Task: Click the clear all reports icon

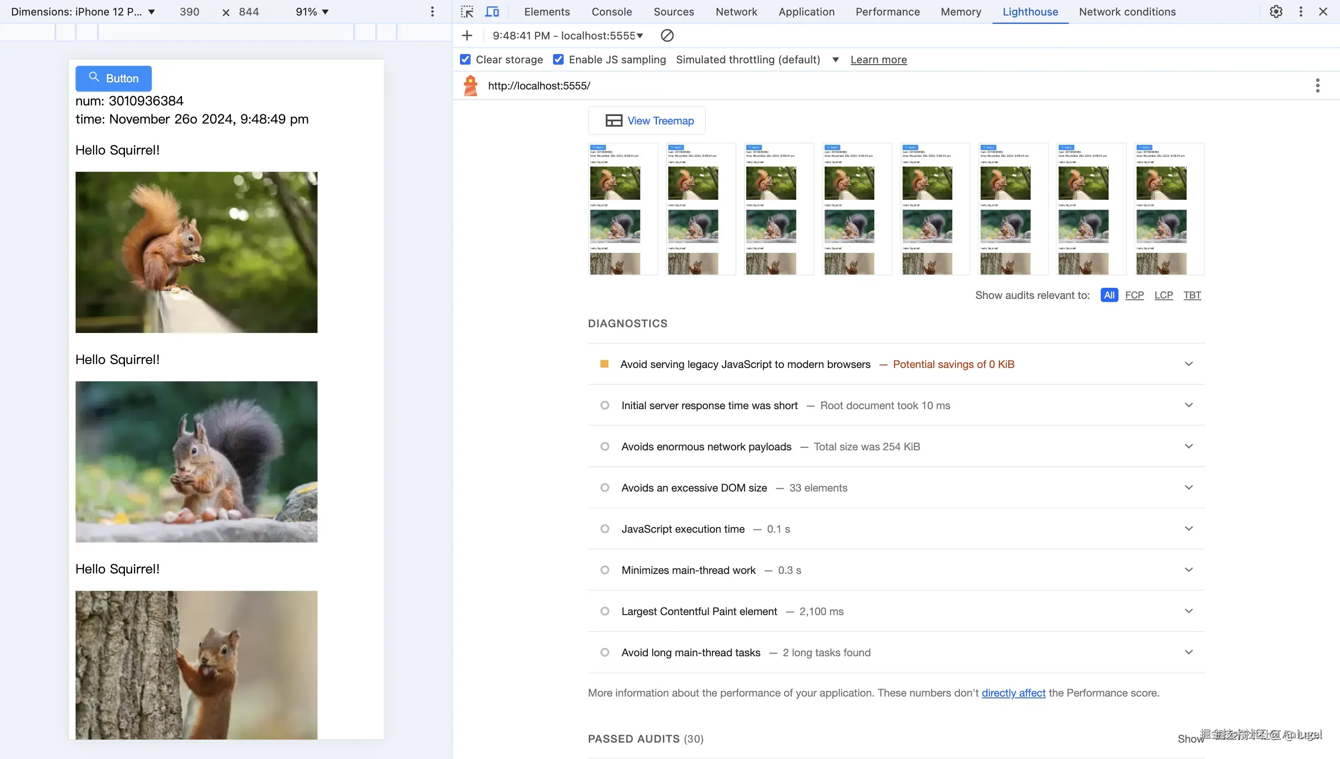Action: coord(666,35)
